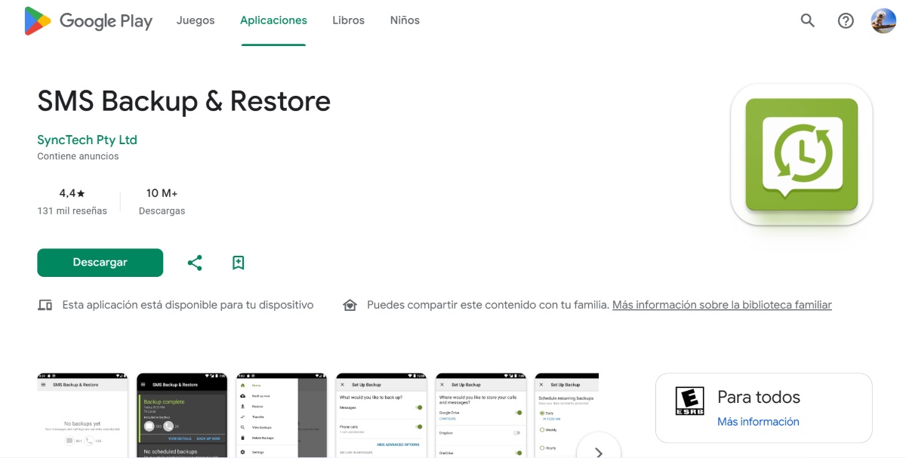This screenshot has height=458, width=906.
Task: Open the Backup complete screenshot
Action: 182,415
